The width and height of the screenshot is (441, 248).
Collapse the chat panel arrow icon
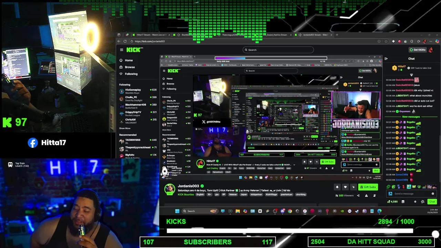386,59
